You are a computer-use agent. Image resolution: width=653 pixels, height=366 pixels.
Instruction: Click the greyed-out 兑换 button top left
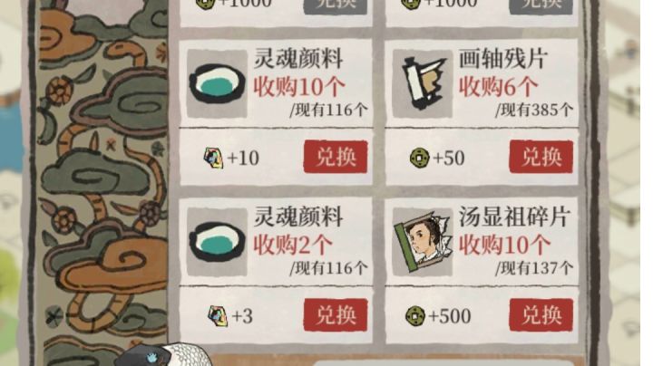point(336,5)
